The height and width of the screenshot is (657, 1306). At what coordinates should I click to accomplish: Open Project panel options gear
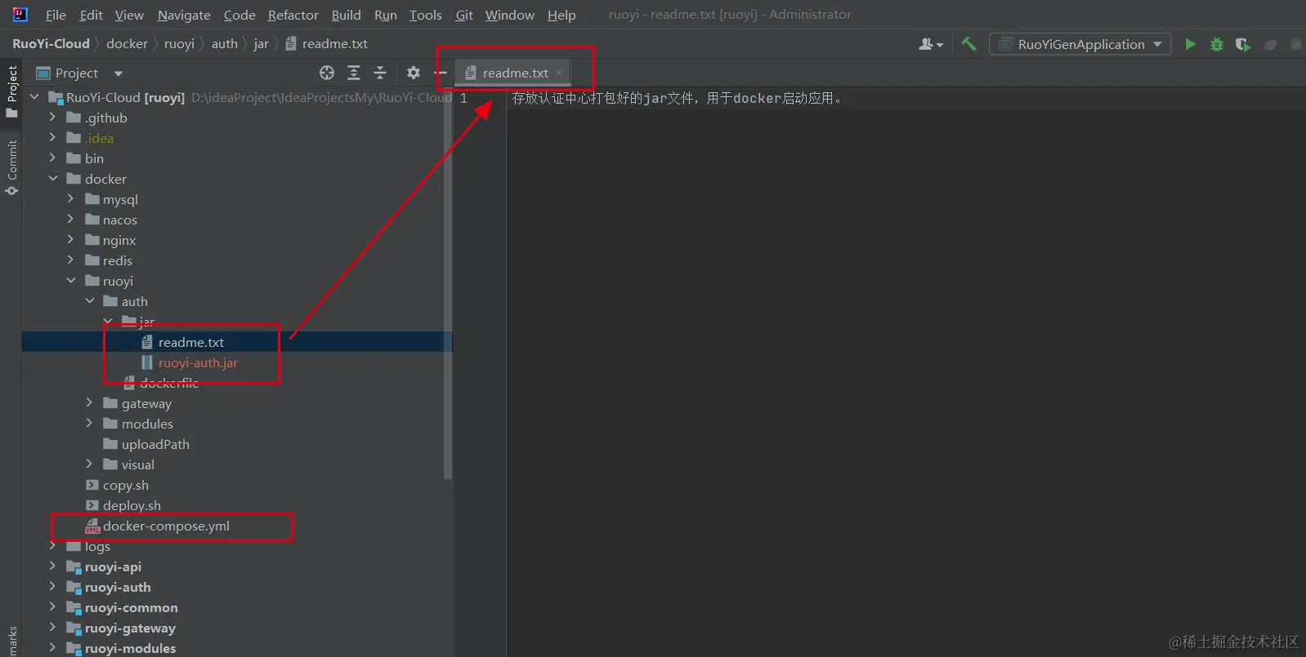tap(414, 73)
